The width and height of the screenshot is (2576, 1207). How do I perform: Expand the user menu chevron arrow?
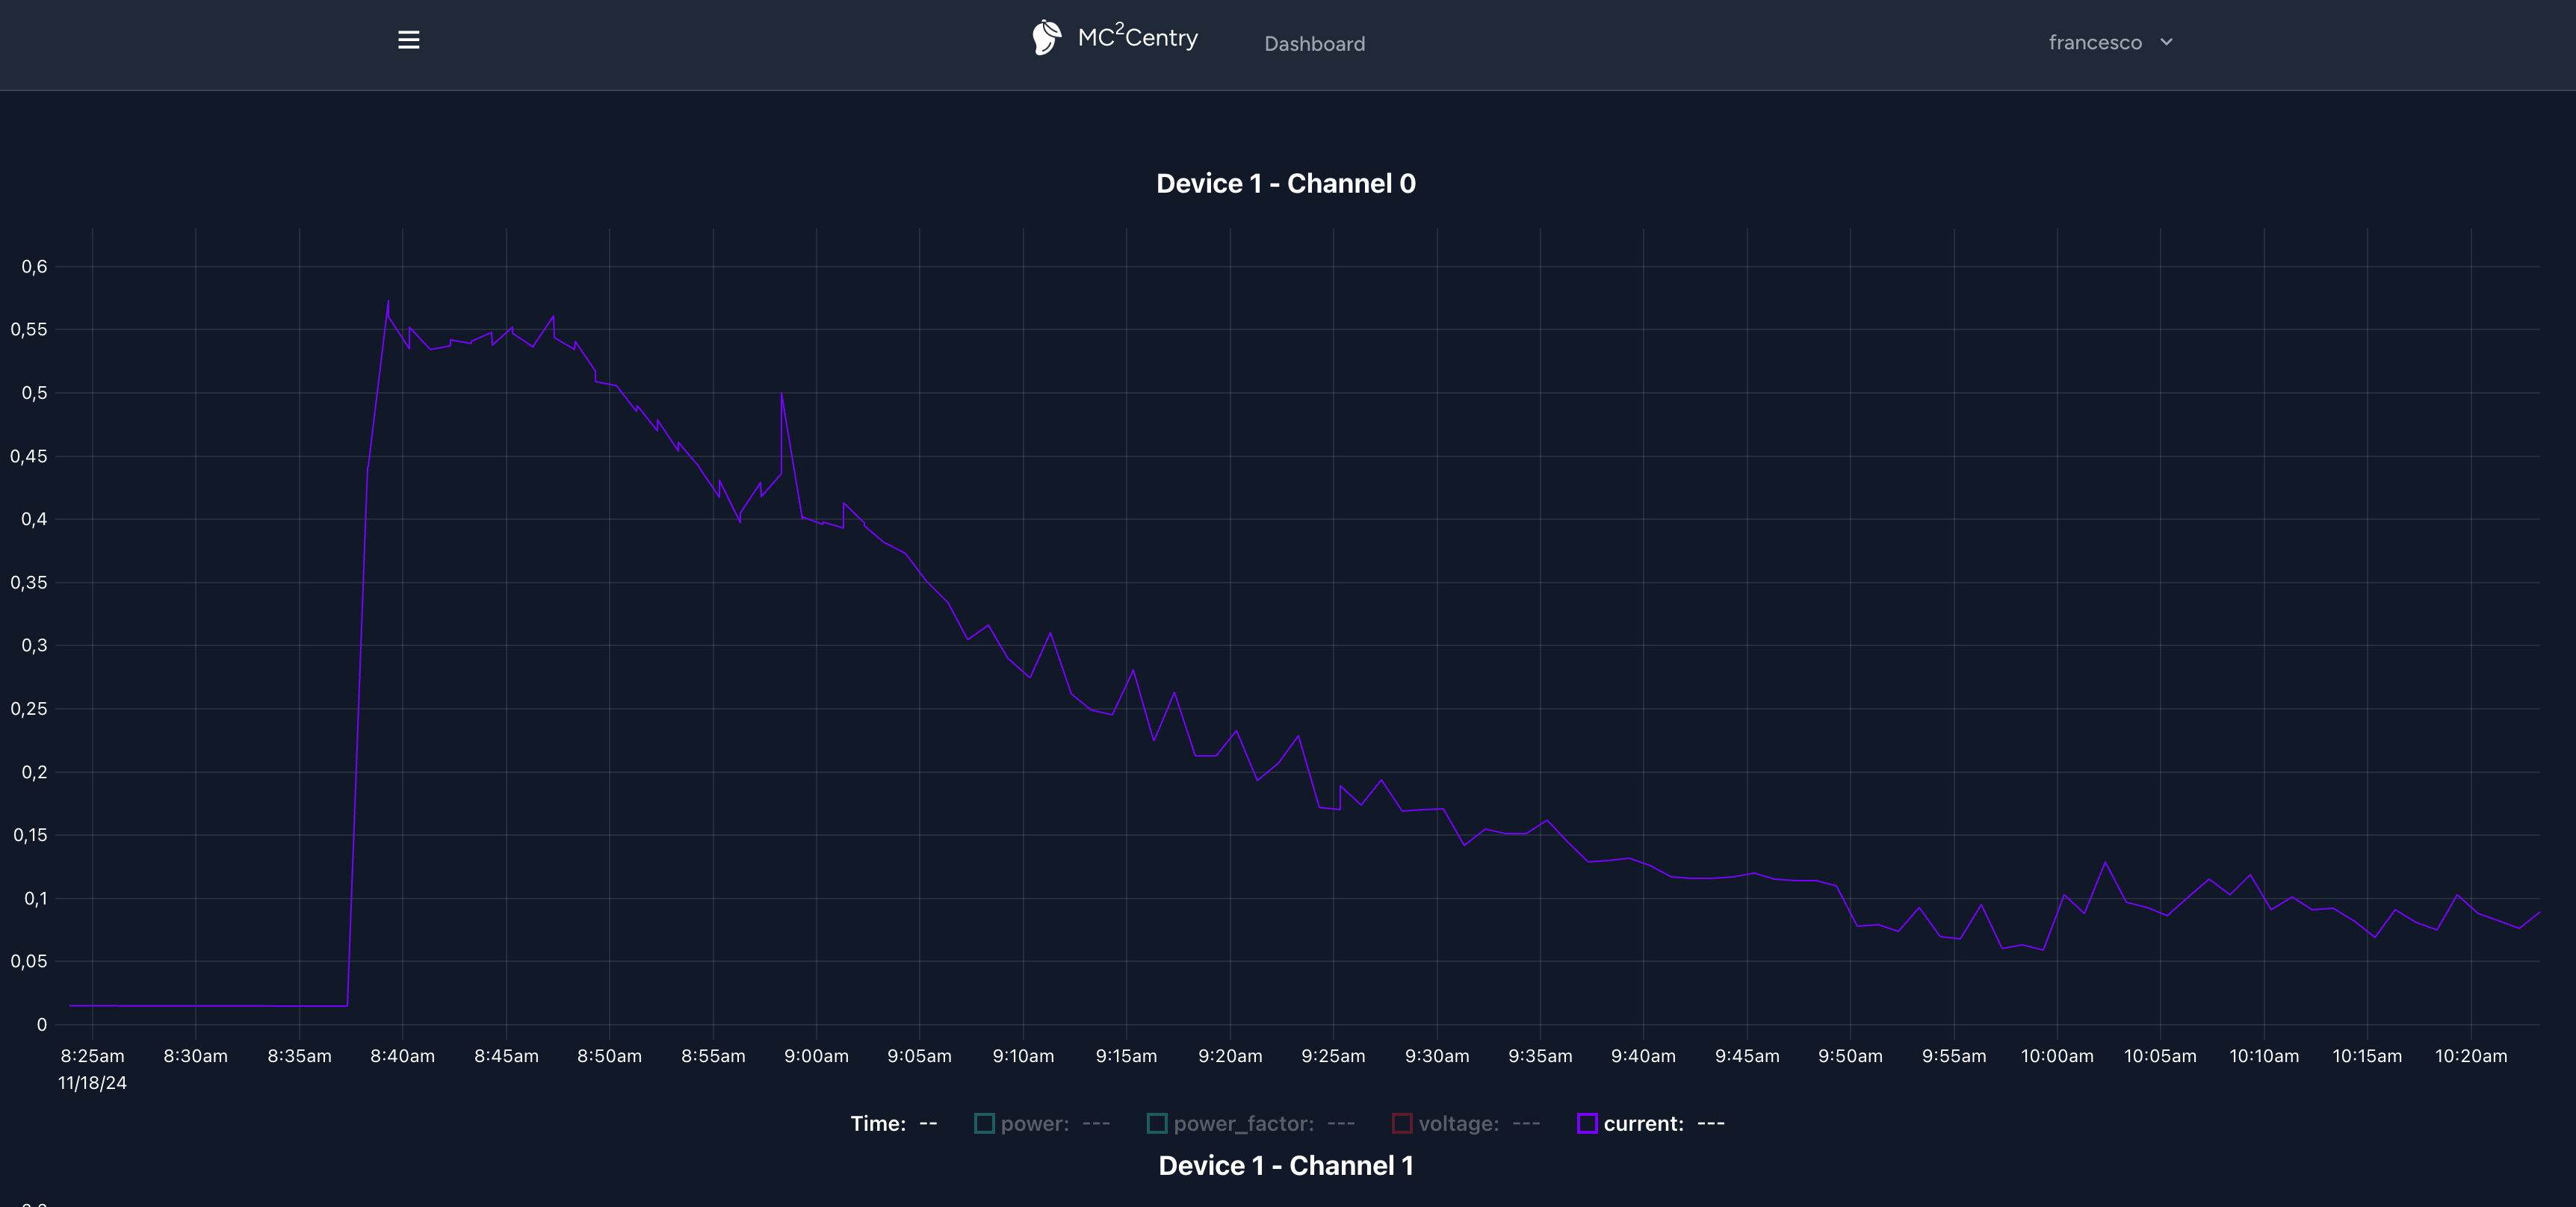tap(2166, 42)
